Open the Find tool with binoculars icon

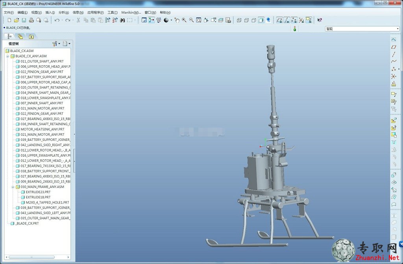click(x=122, y=20)
